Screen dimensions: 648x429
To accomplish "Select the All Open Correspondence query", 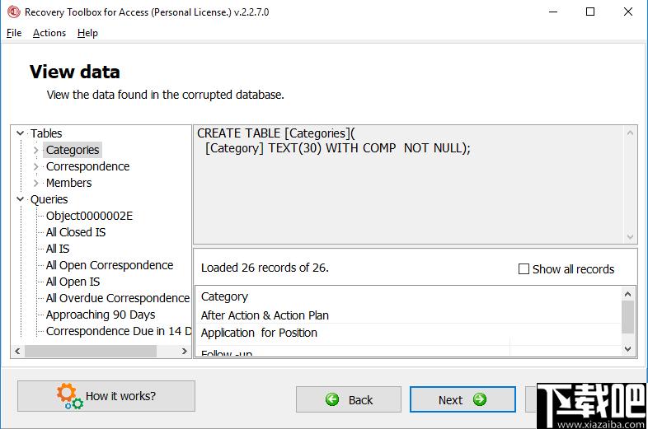I will coord(110,265).
